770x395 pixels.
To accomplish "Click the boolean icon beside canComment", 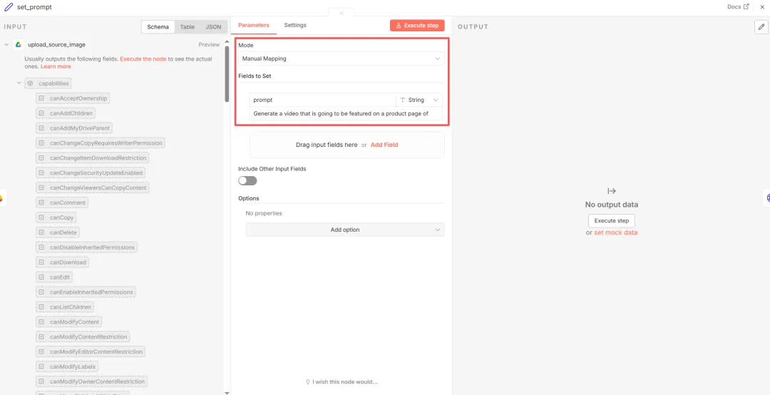I will [x=41, y=202].
